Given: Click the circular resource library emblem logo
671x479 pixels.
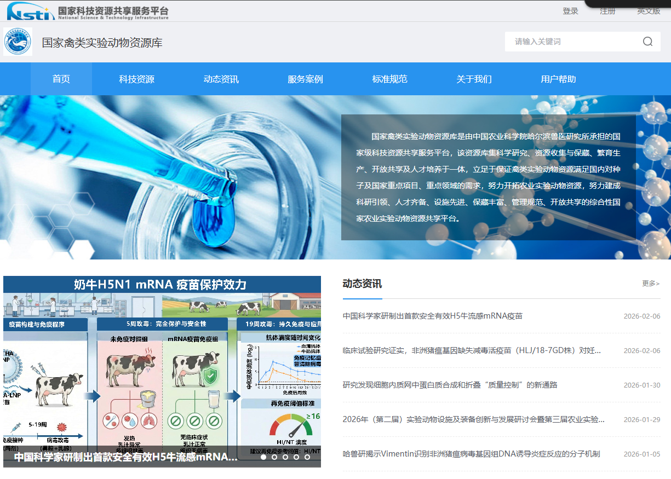Looking at the screenshot, I should tap(17, 42).
